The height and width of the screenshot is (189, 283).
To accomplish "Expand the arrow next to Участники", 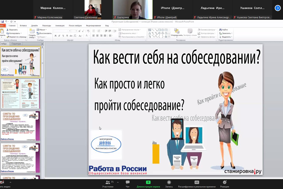I will click(x=118, y=182).
